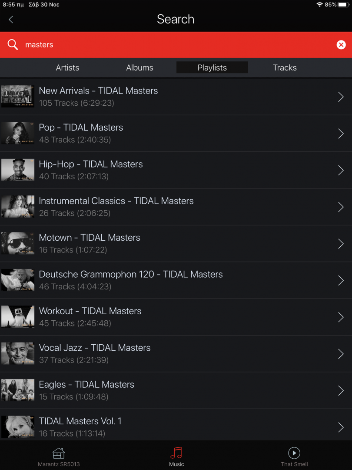Expand New Arrivals playlist chevron

click(x=341, y=97)
